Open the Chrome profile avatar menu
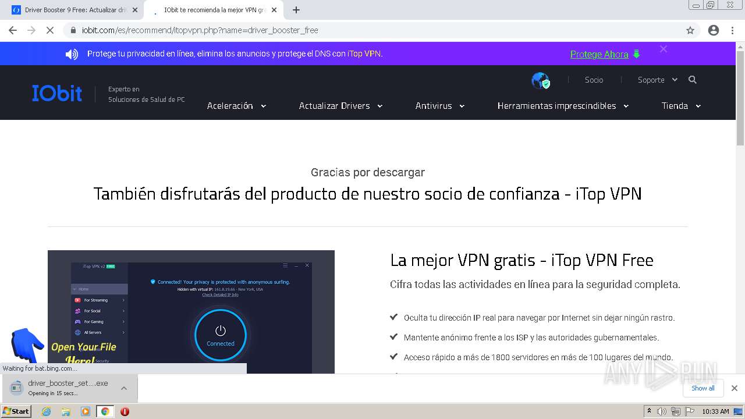The width and height of the screenshot is (745, 419). (x=714, y=30)
